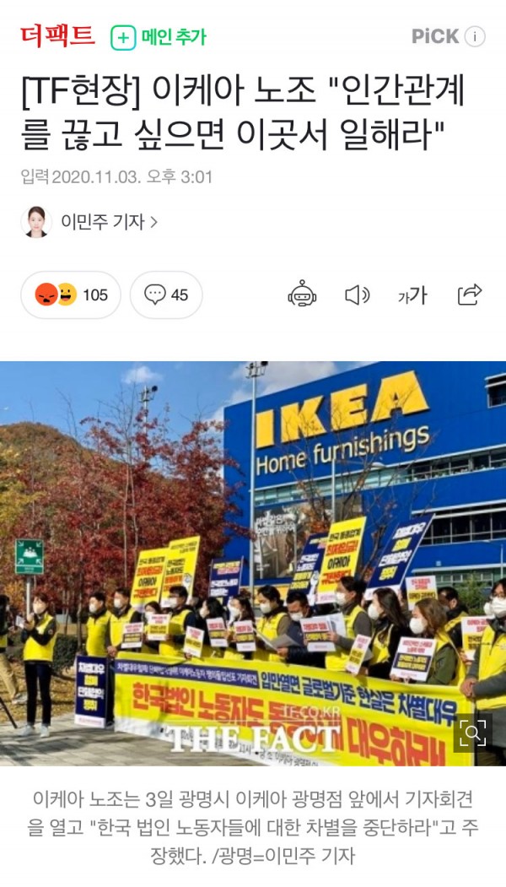Open the 더팩트 publisher logo
The width and height of the screenshot is (506, 887).
tap(57, 37)
